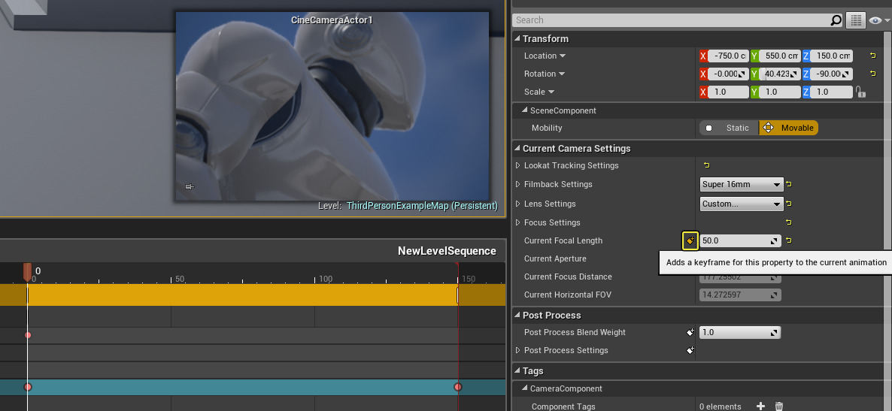Screen dimensions: 892x411
Task: Reset Location to default value
Action: coord(872,56)
